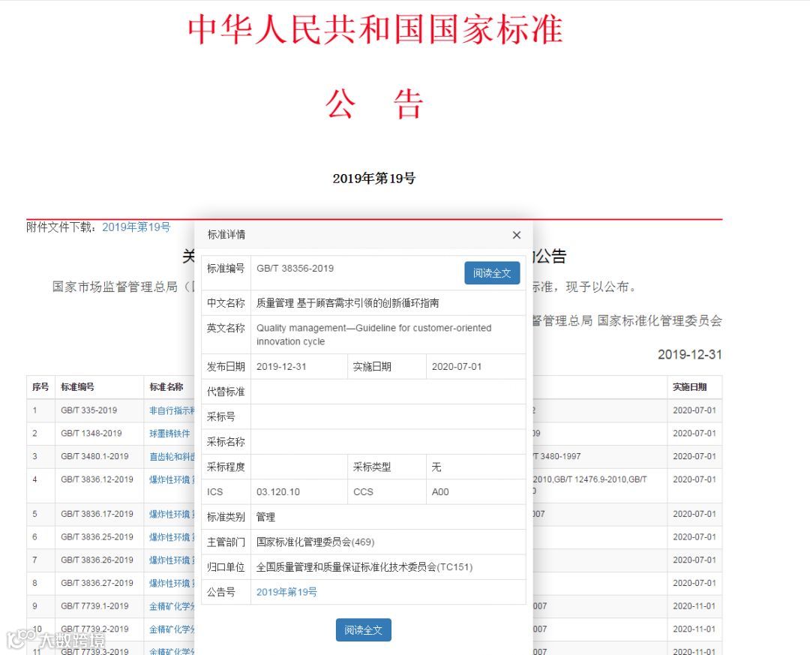This screenshot has height=655, width=810.
Task: Click the 序号 column header in table
Action: [40, 386]
